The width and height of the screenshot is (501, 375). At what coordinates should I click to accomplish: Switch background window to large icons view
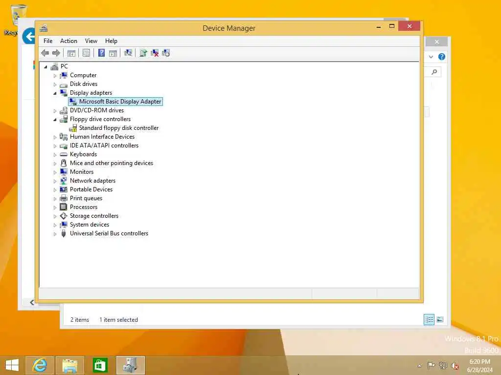tap(440, 319)
